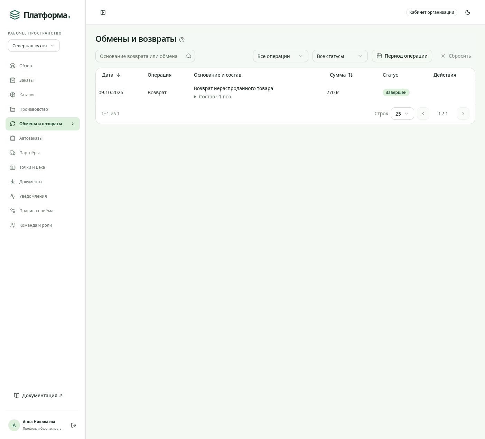Open the Документация external link
This screenshot has width=485, height=439.
pos(38,396)
